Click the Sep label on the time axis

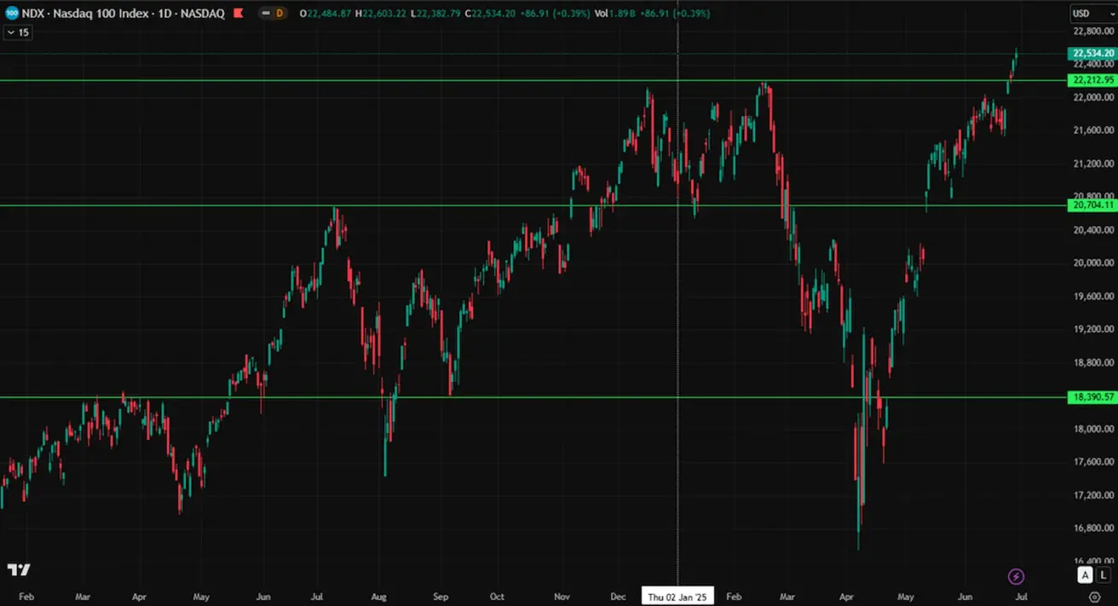click(x=441, y=597)
